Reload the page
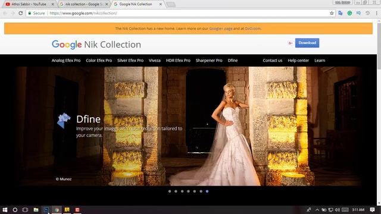This screenshot has height=214, width=381. tap(21, 13)
